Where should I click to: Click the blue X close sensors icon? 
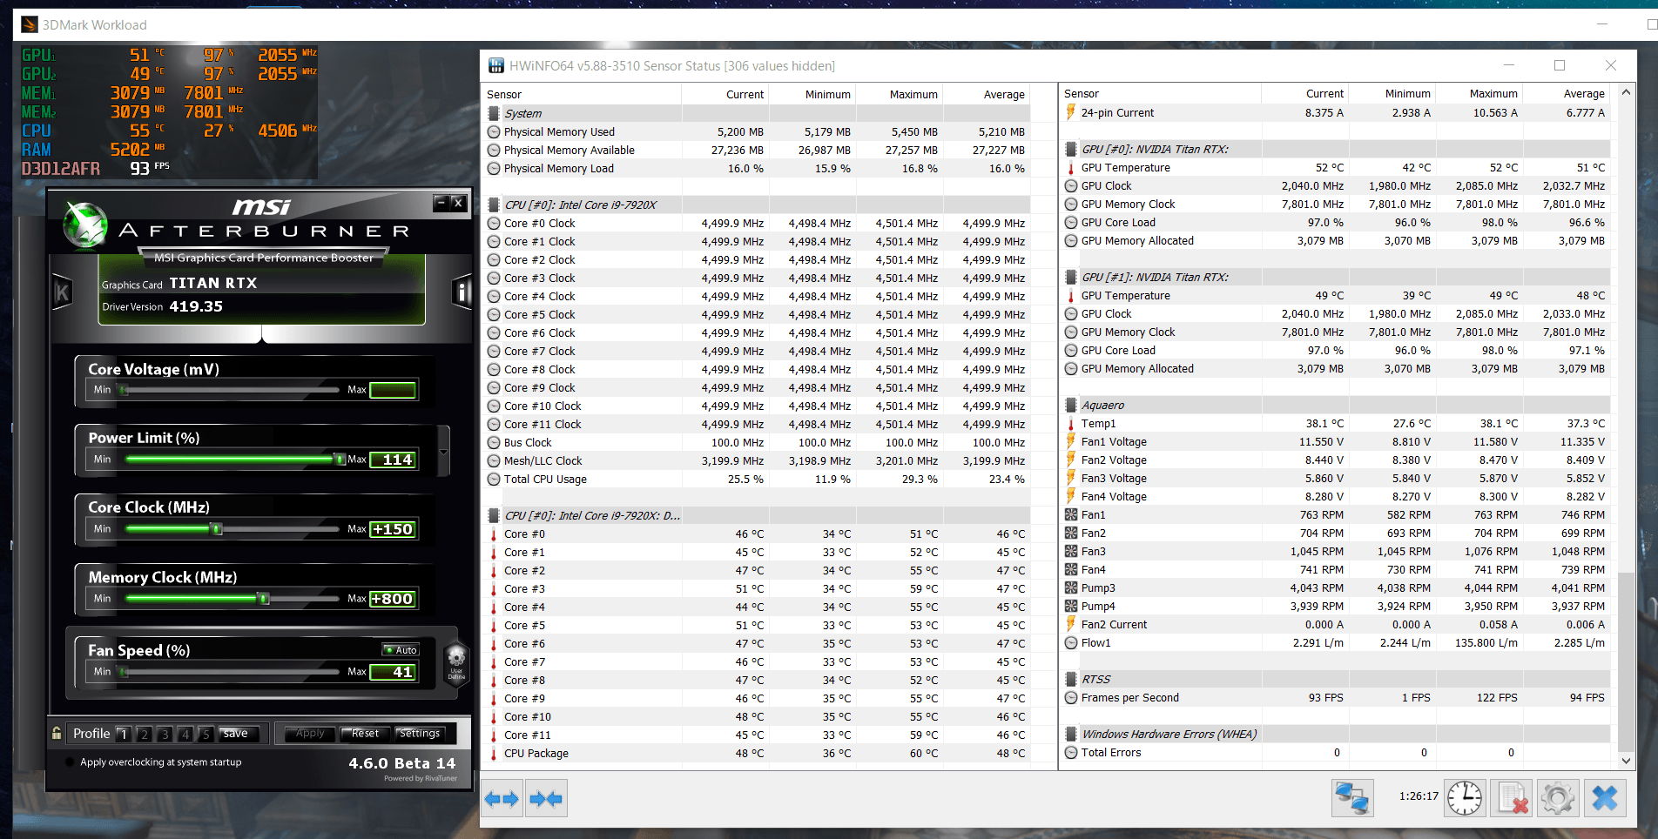click(1605, 797)
